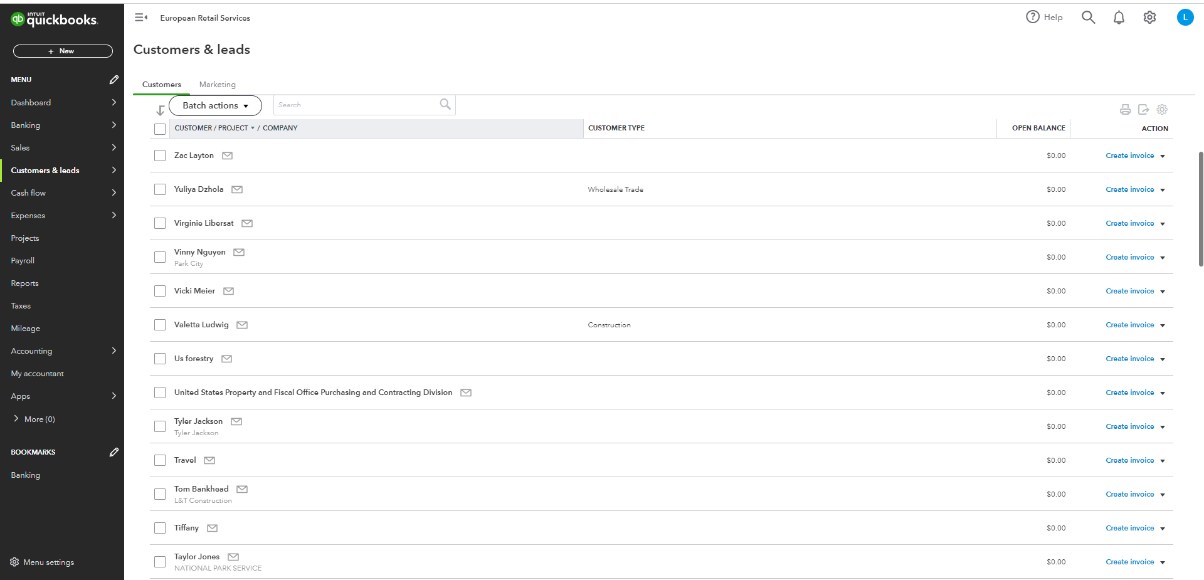Email Travel customer via envelope icon
This screenshot has height=580, width=1204.
[x=209, y=460]
